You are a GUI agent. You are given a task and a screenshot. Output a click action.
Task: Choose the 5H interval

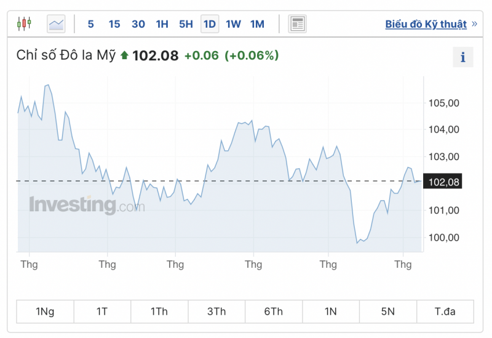(x=186, y=24)
